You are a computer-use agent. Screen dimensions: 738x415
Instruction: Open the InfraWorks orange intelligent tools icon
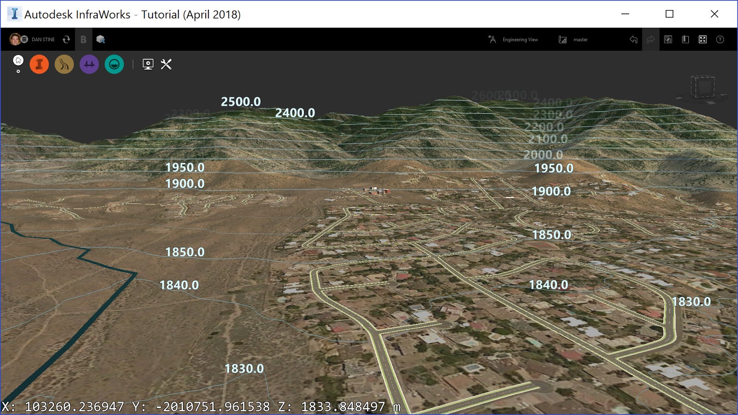pos(39,64)
